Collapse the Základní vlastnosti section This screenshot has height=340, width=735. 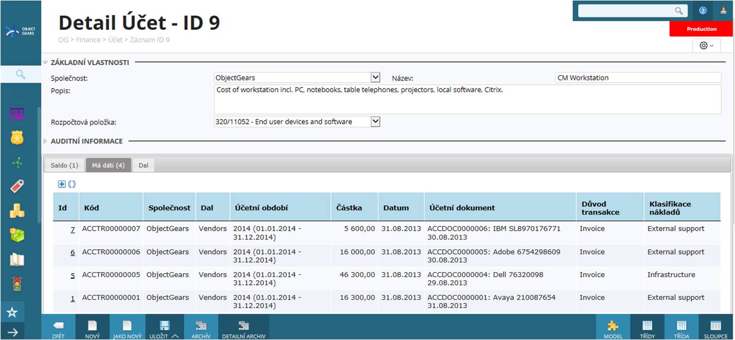click(45, 62)
